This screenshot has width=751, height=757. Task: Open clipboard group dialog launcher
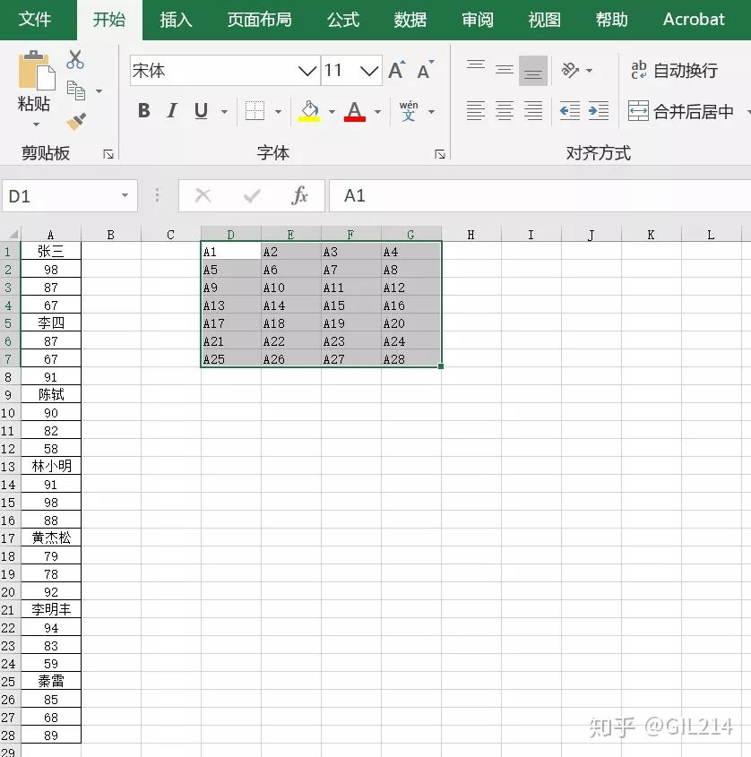(x=108, y=154)
